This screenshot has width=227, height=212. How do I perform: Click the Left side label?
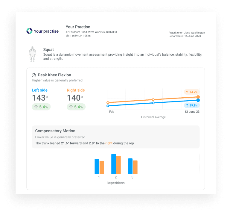(x=40, y=90)
